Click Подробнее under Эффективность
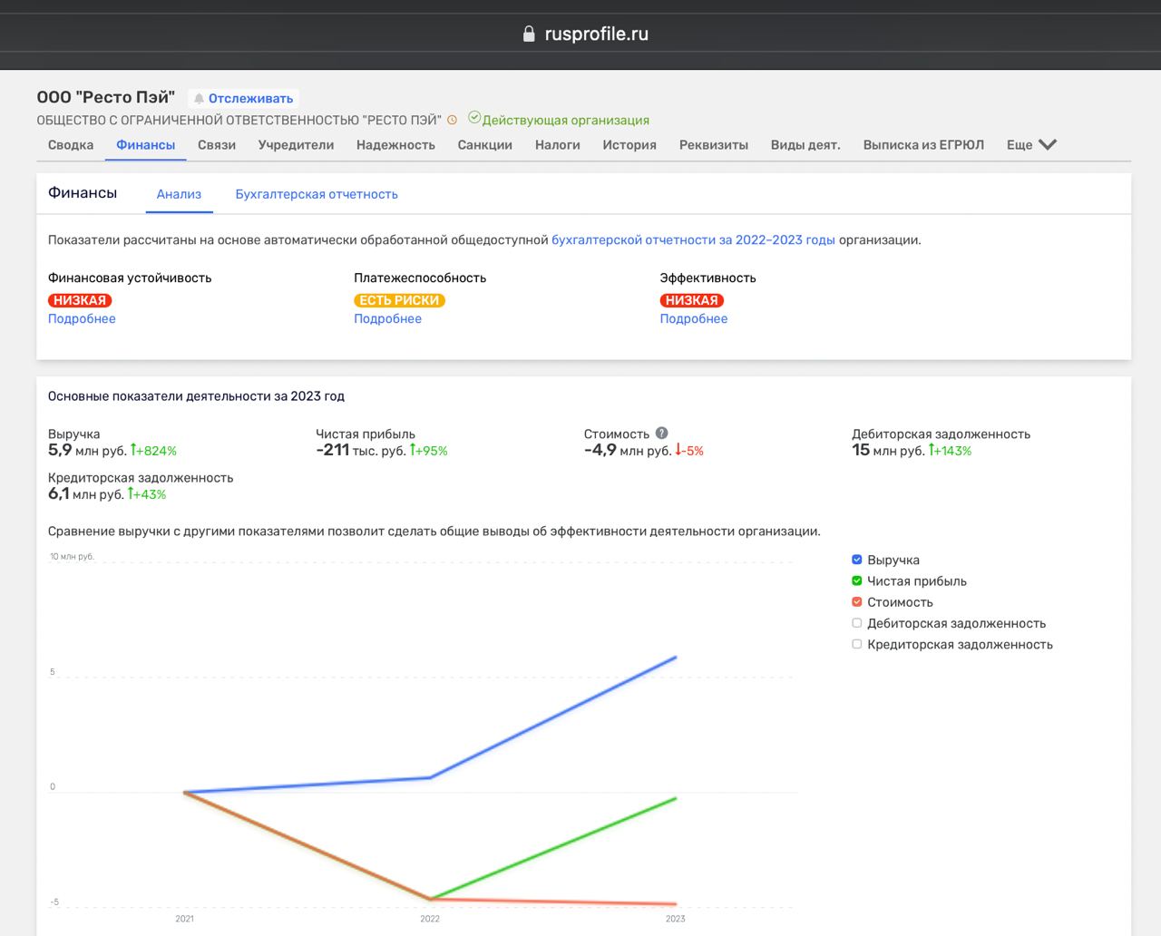Image resolution: width=1161 pixels, height=936 pixels. 694,318
